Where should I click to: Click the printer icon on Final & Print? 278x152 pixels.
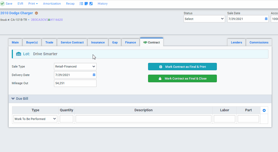click(161, 67)
